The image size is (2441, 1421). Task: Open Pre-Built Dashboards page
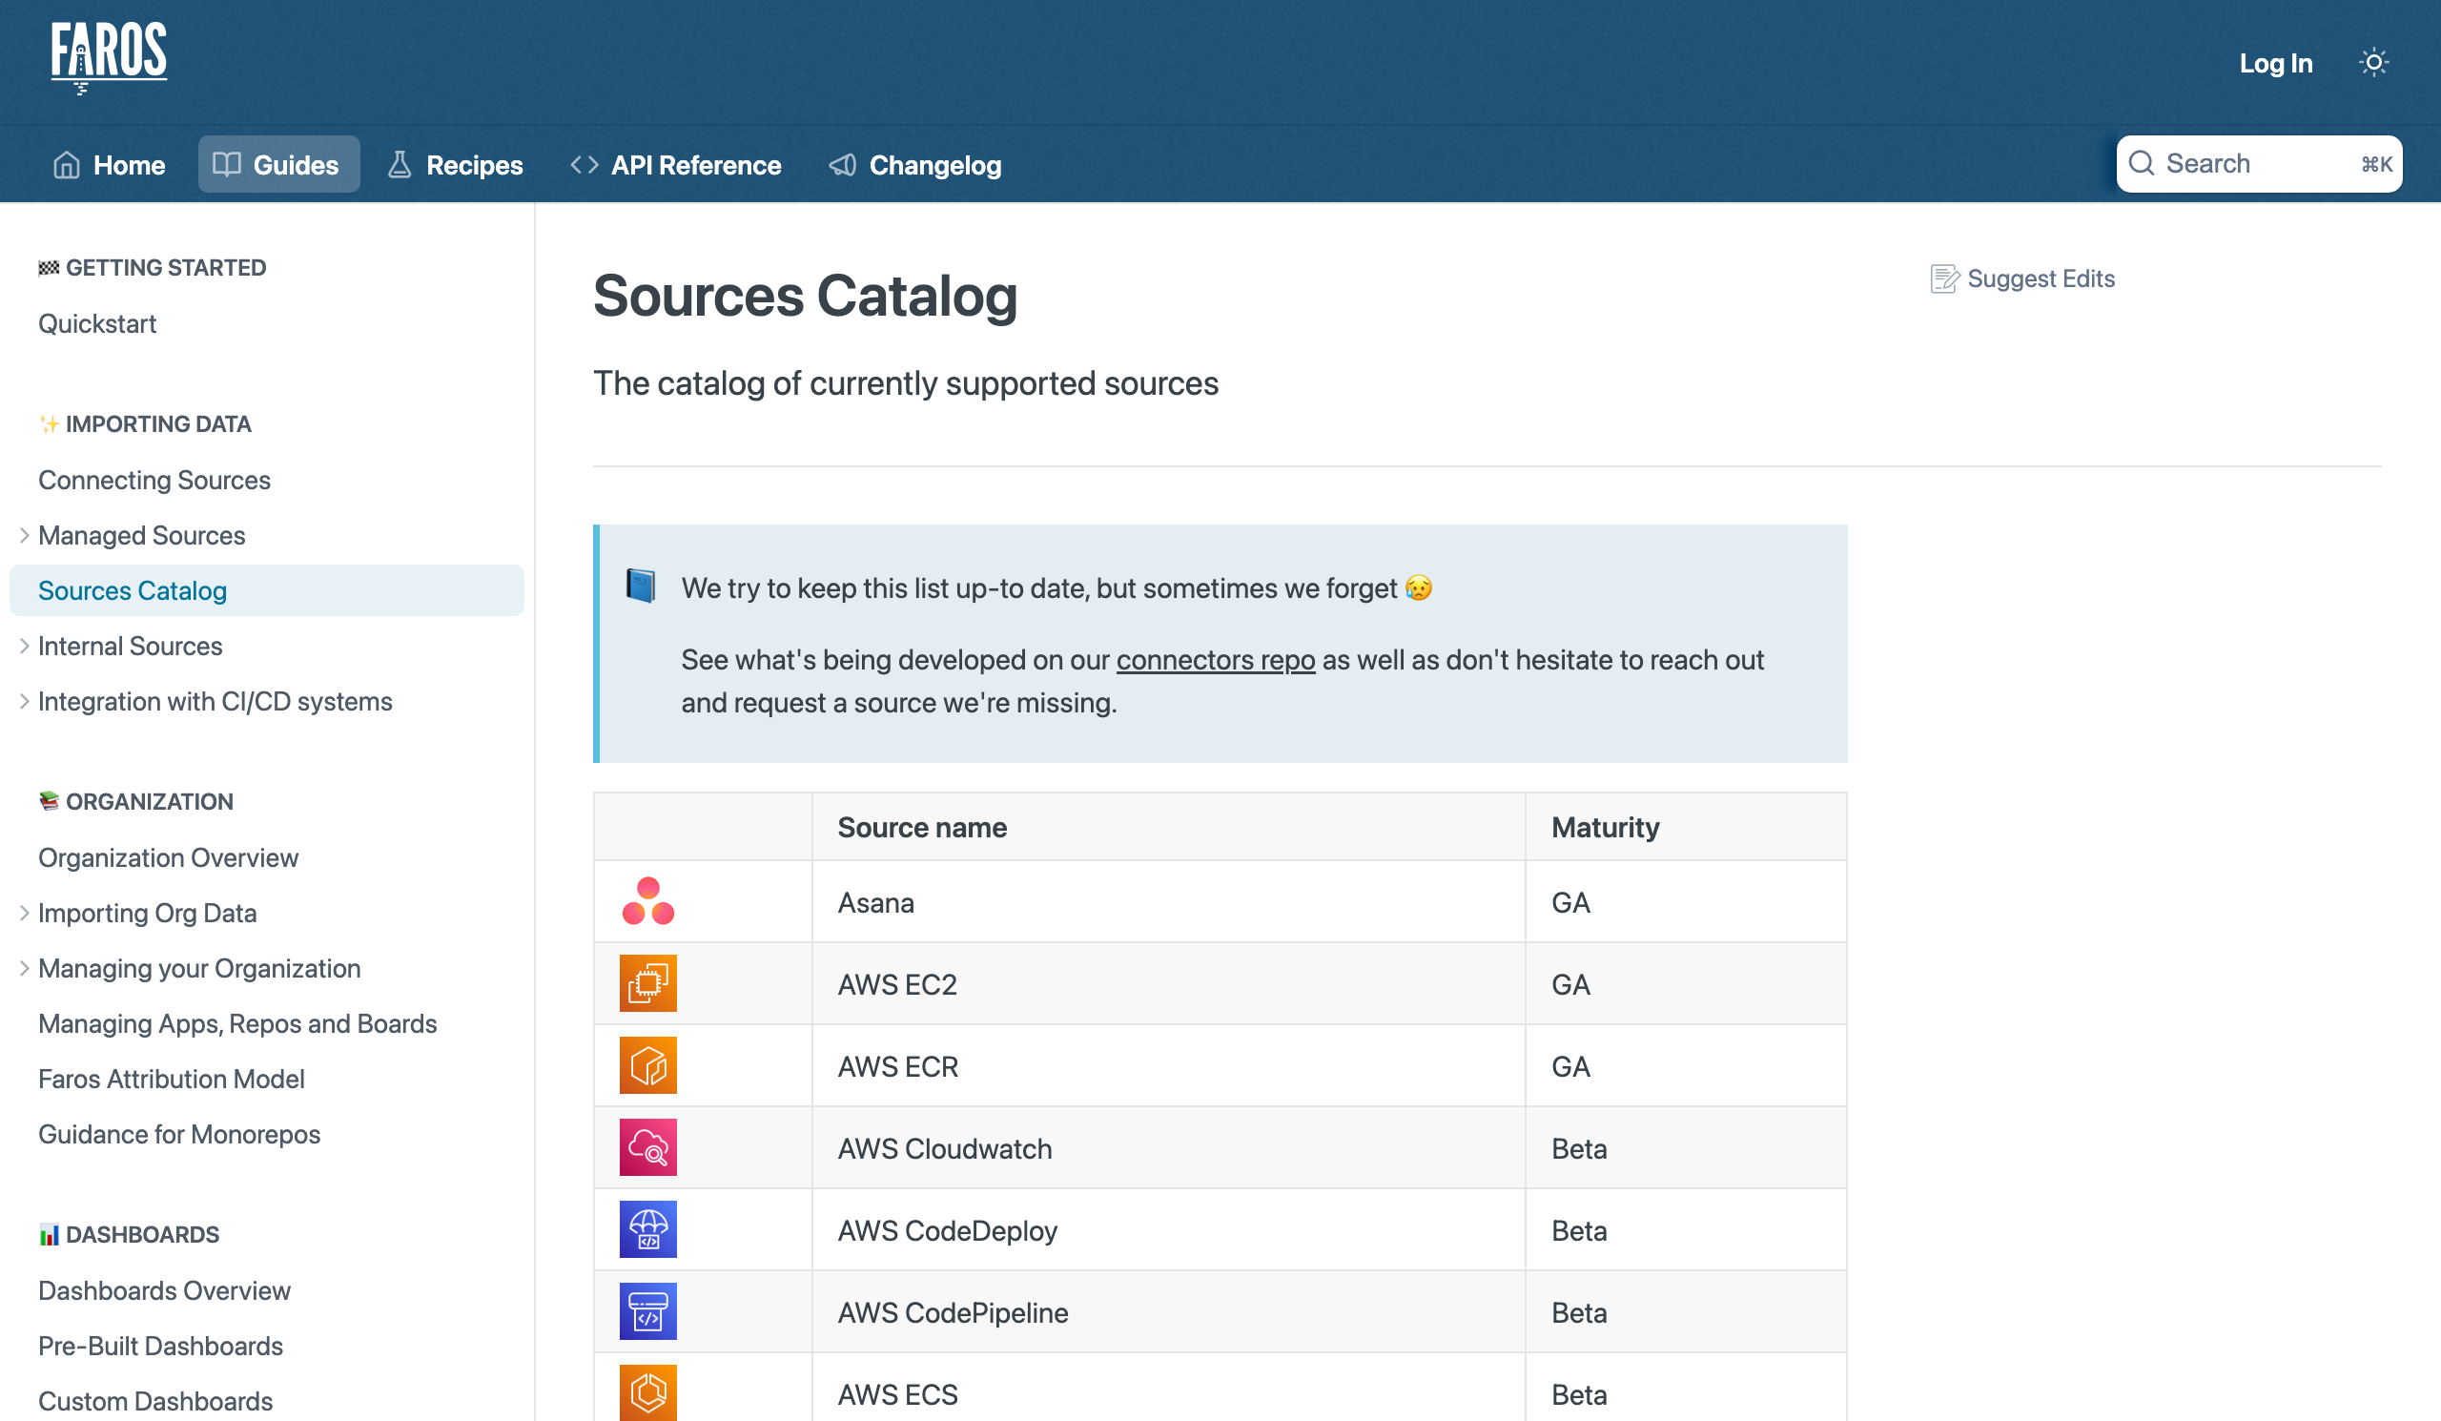(160, 1347)
